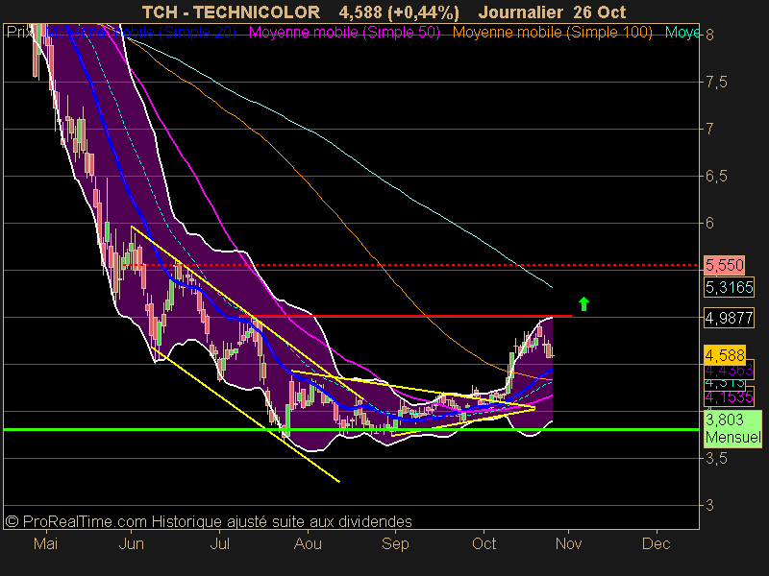
Task: Click the 7,5 price axis tick
Action: [x=716, y=83]
